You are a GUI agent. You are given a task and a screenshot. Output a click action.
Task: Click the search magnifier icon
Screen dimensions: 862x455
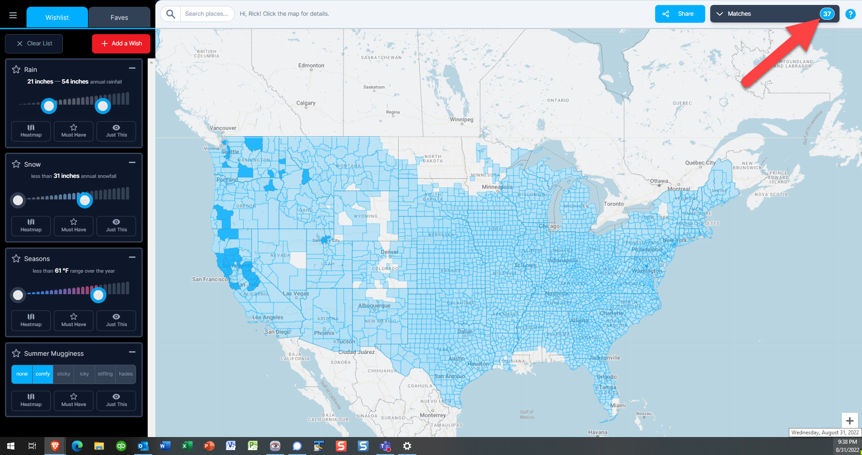[x=171, y=14]
